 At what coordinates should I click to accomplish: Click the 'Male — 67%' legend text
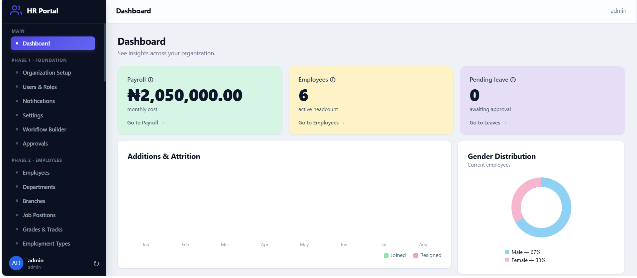[x=526, y=252]
